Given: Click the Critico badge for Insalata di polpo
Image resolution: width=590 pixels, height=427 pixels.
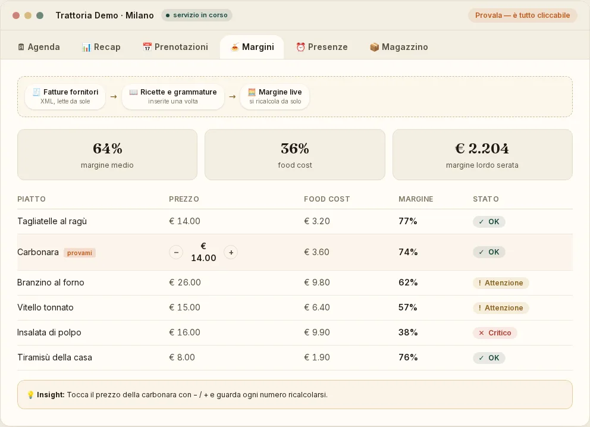Looking at the screenshot, I should coord(495,333).
